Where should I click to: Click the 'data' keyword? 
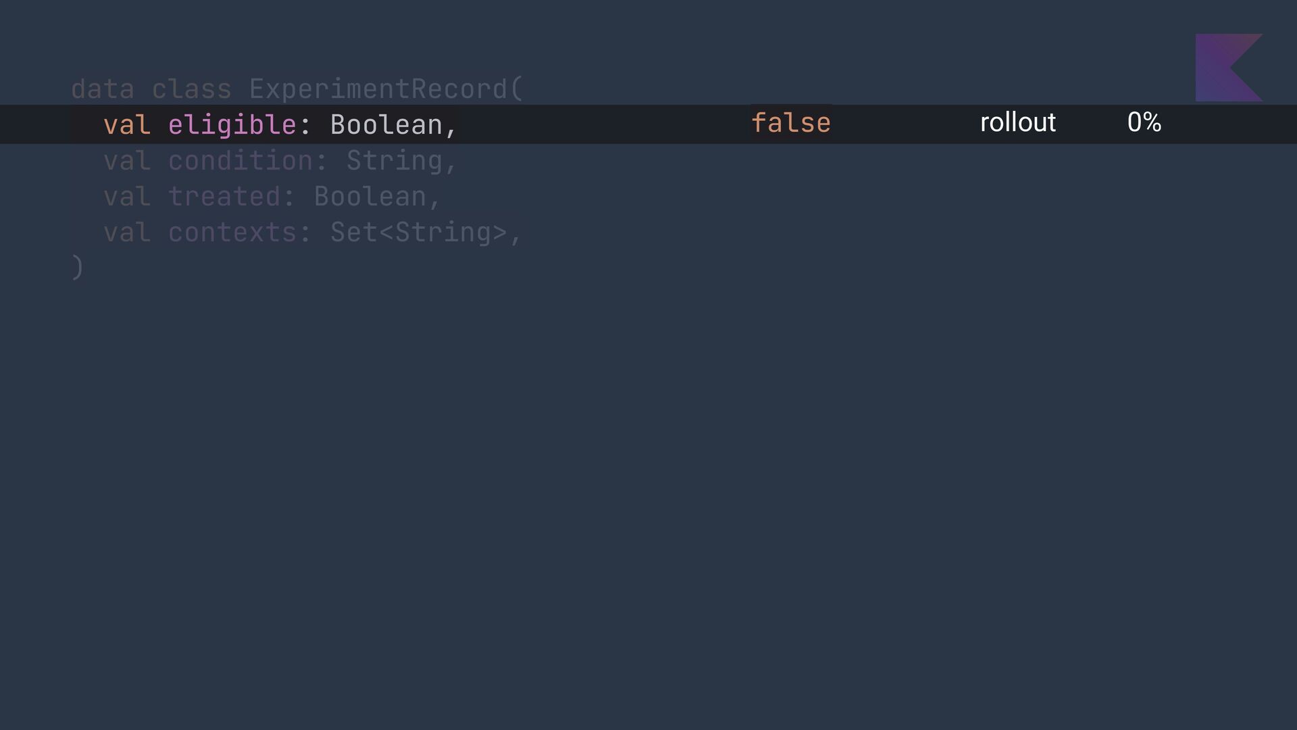coord(103,89)
